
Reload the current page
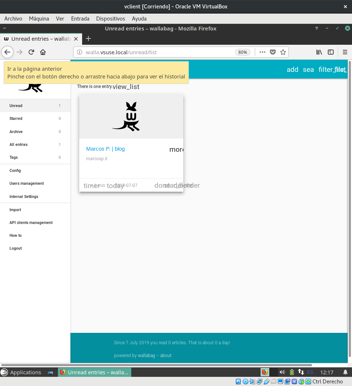31,52
